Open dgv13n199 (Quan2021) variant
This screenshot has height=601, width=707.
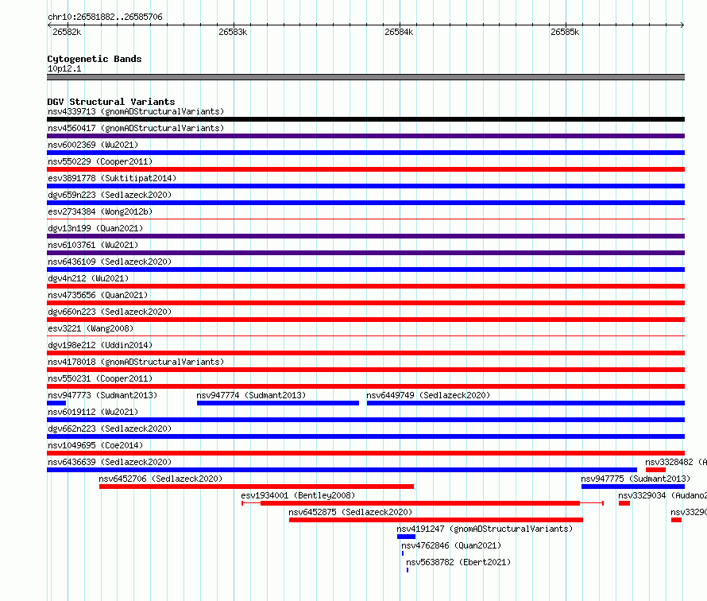(x=95, y=228)
